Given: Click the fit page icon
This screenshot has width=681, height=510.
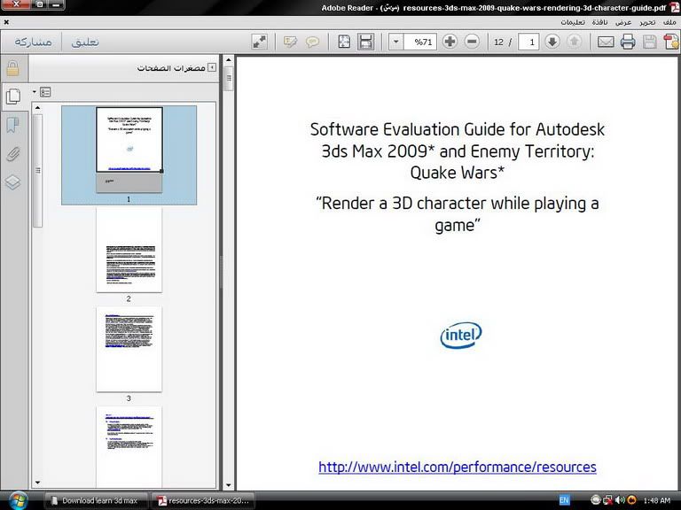Looking at the screenshot, I should 344,42.
